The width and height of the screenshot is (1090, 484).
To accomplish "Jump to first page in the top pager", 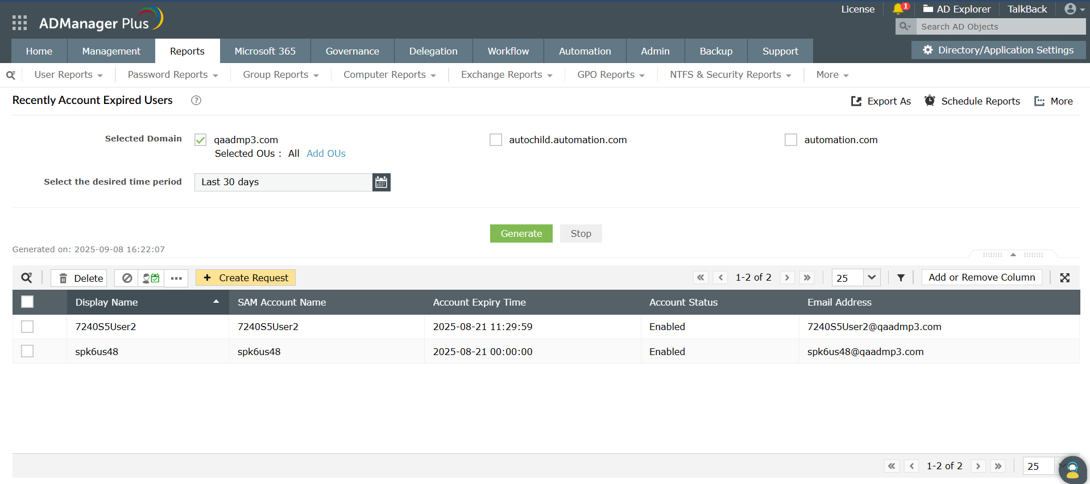I will tap(701, 277).
